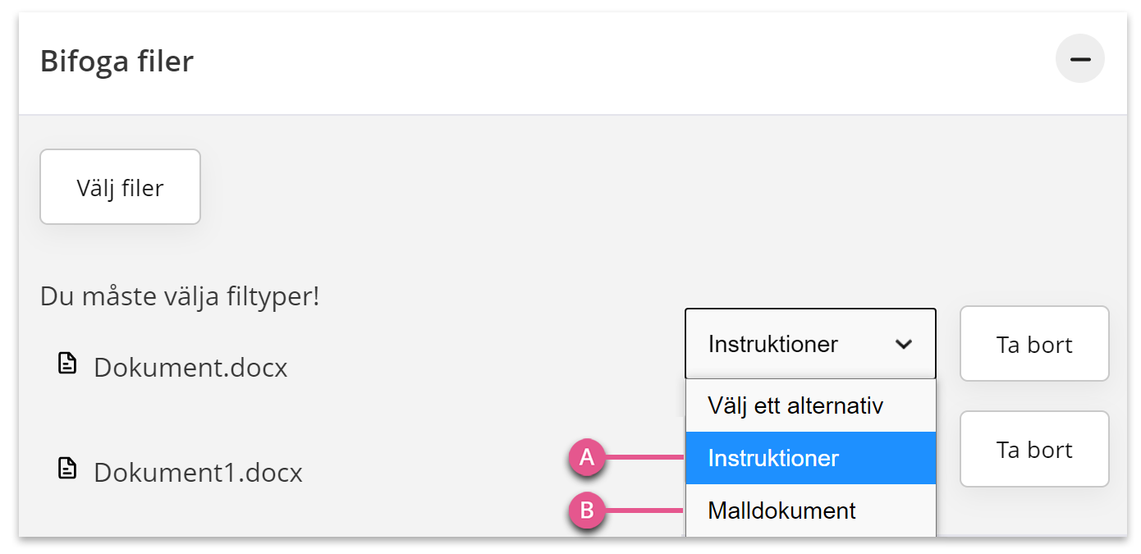Click the chevron arrow in Instruktioner dropdown

coord(903,344)
